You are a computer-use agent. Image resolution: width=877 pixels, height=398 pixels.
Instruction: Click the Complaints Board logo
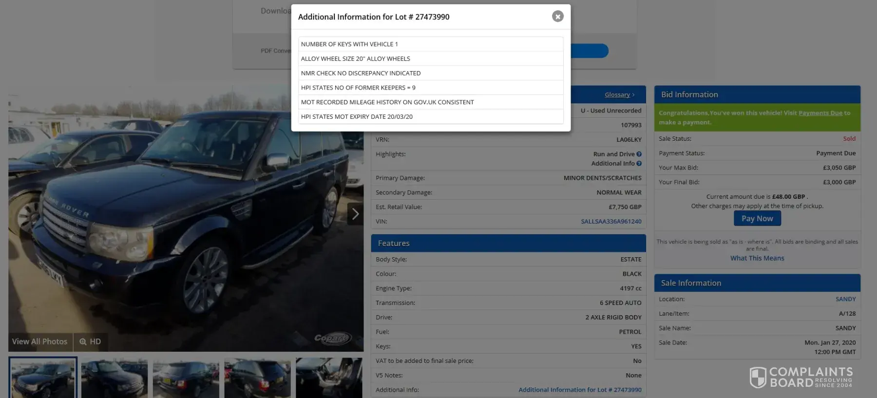(801, 378)
